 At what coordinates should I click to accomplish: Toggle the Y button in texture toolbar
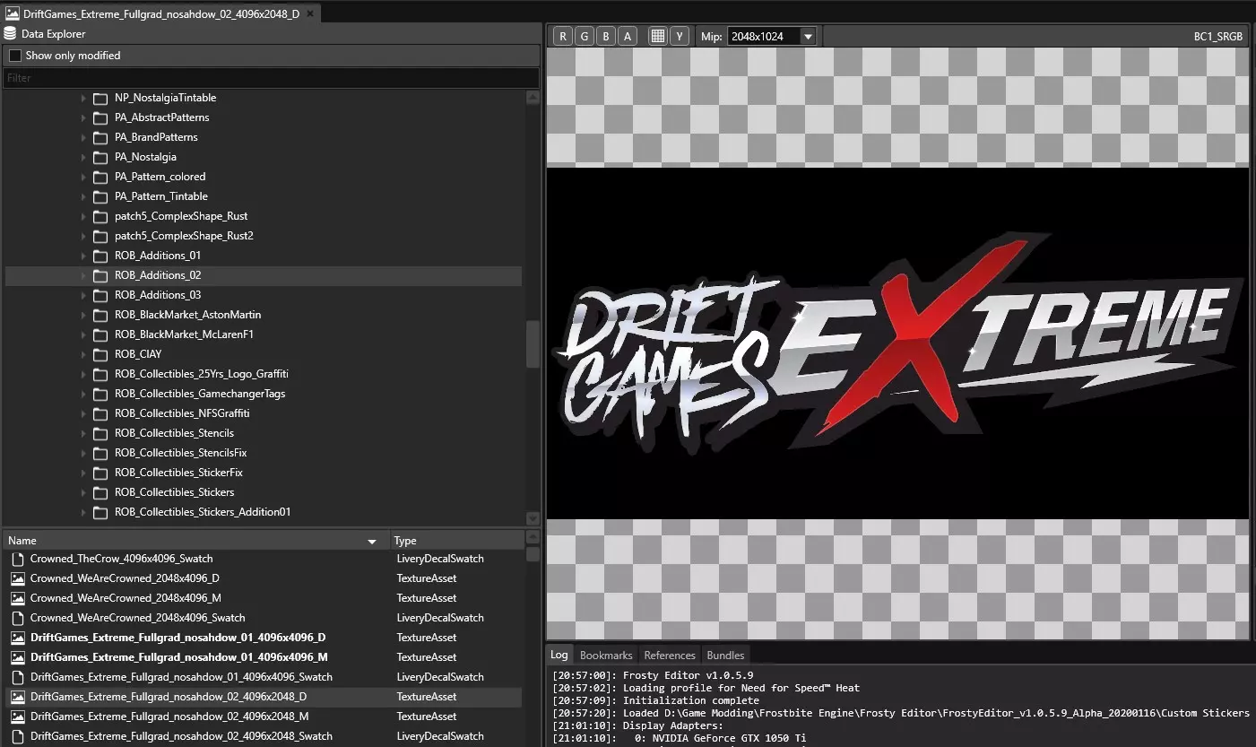click(680, 36)
